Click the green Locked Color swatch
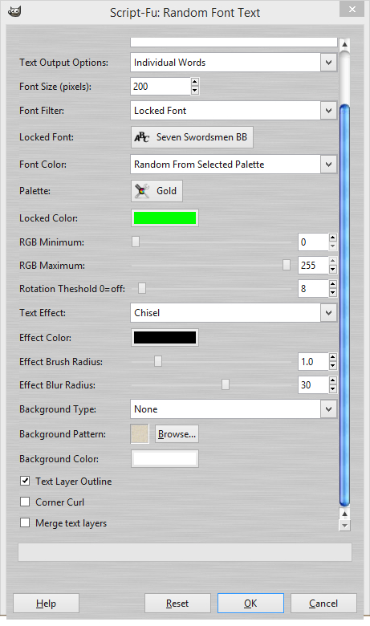 165,218
